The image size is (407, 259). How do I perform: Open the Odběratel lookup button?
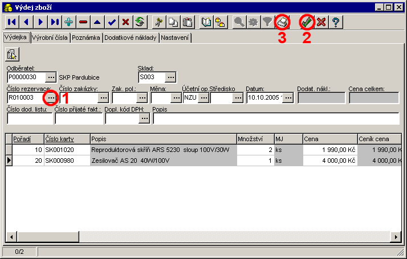click(x=51, y=77)
